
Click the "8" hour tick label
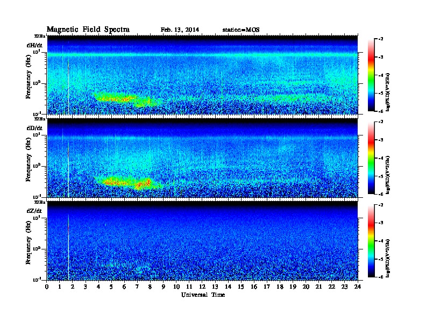click(x=150, y=287)
